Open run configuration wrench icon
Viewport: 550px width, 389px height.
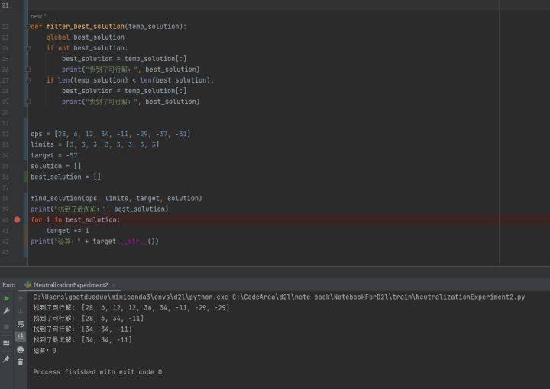[x=6, y=311]
